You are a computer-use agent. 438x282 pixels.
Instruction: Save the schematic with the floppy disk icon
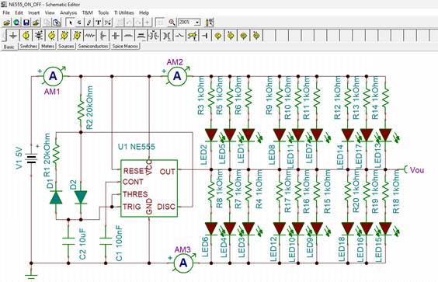pos(26,23)
